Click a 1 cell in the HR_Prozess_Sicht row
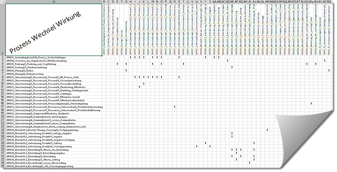Viewport: 337px width, 172px height. [x=135, y=77]
